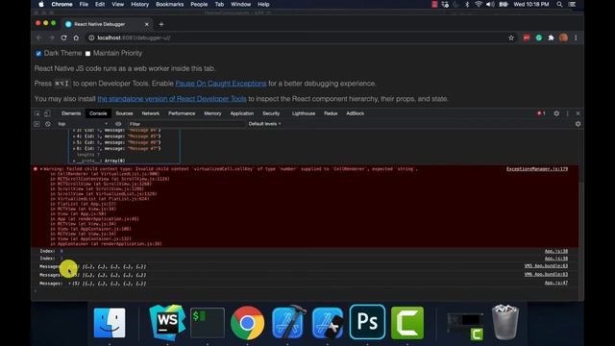Open the ExceptionsManager.js:179 source link
The height and width of the screenshot is (346, 615).
click(x=537, y=169)
